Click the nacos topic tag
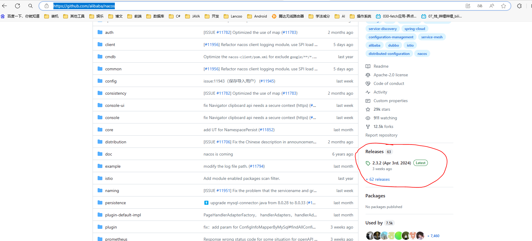532x241 pixels. tap(422, 54)
